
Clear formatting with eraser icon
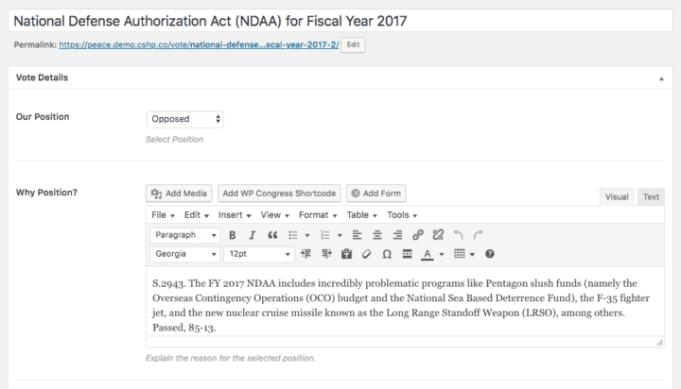point(365,254)
